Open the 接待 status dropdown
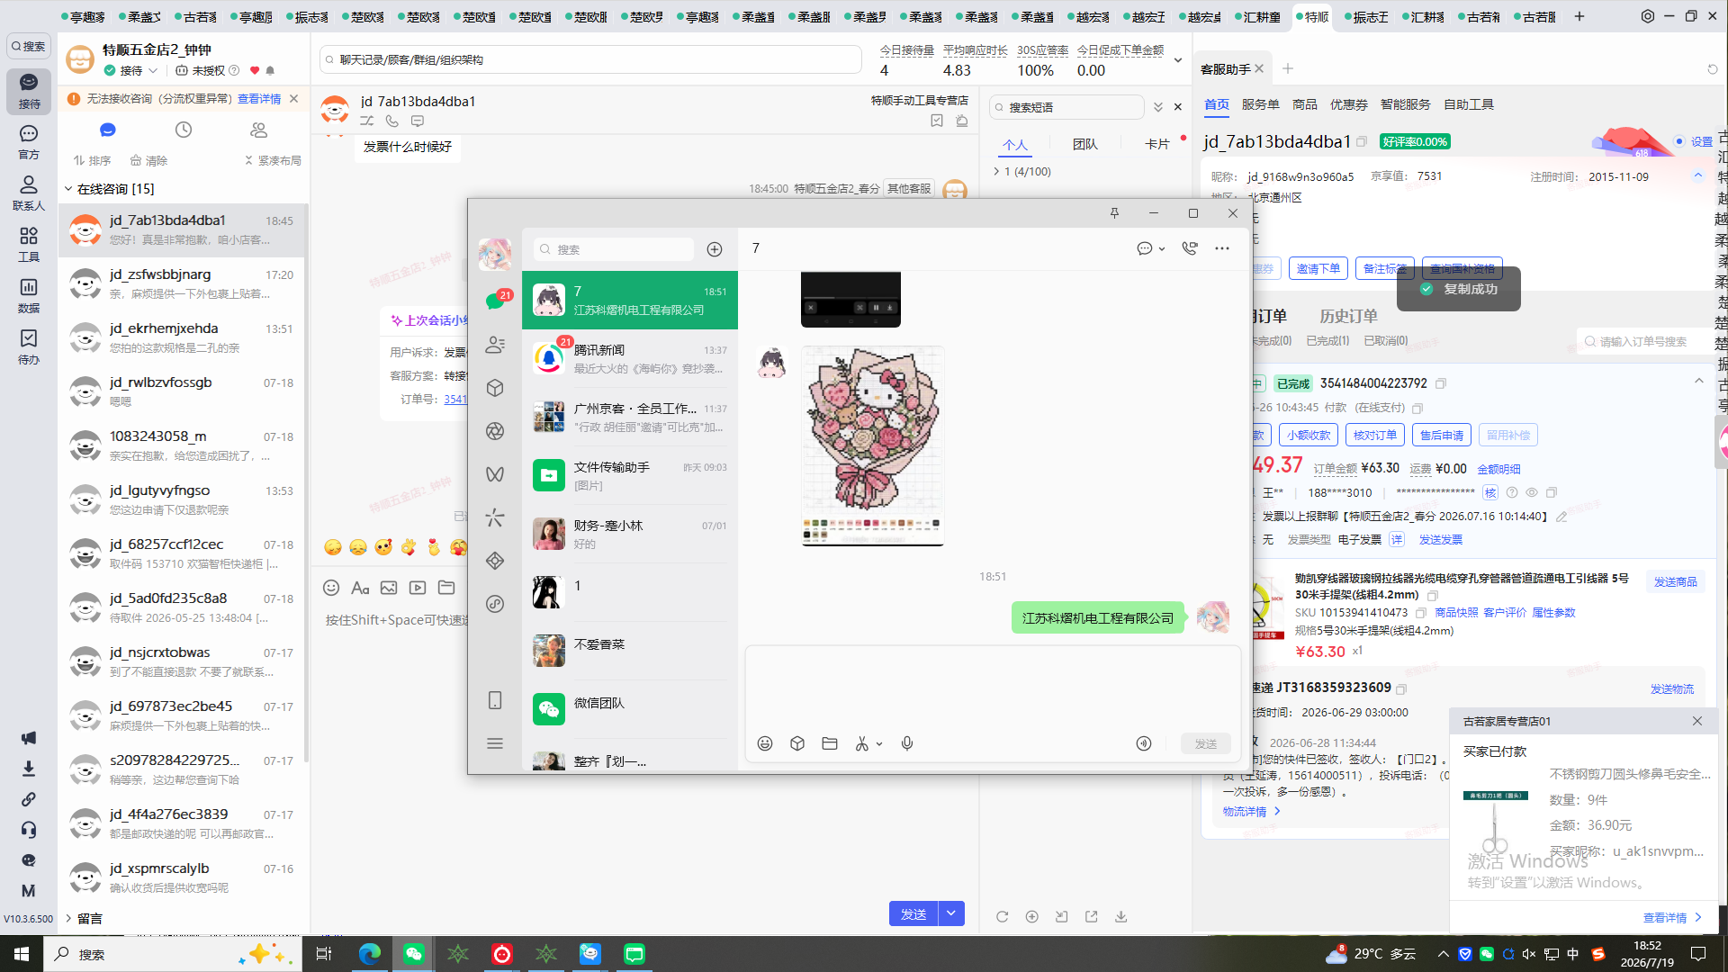The width and height of the screenshot is (1728, 972). (x=153, y=70)
